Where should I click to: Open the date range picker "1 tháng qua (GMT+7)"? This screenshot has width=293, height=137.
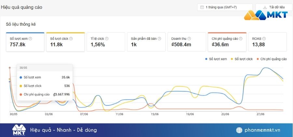point(225,7)
